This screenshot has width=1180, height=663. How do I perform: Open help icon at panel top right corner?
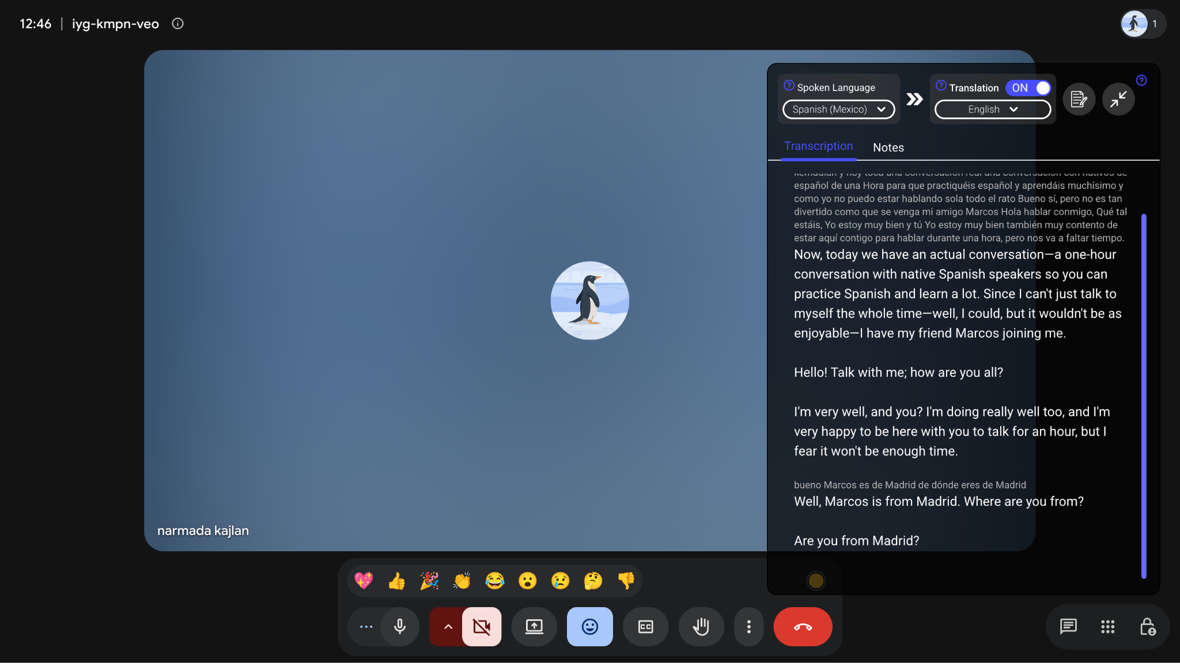1141,80
